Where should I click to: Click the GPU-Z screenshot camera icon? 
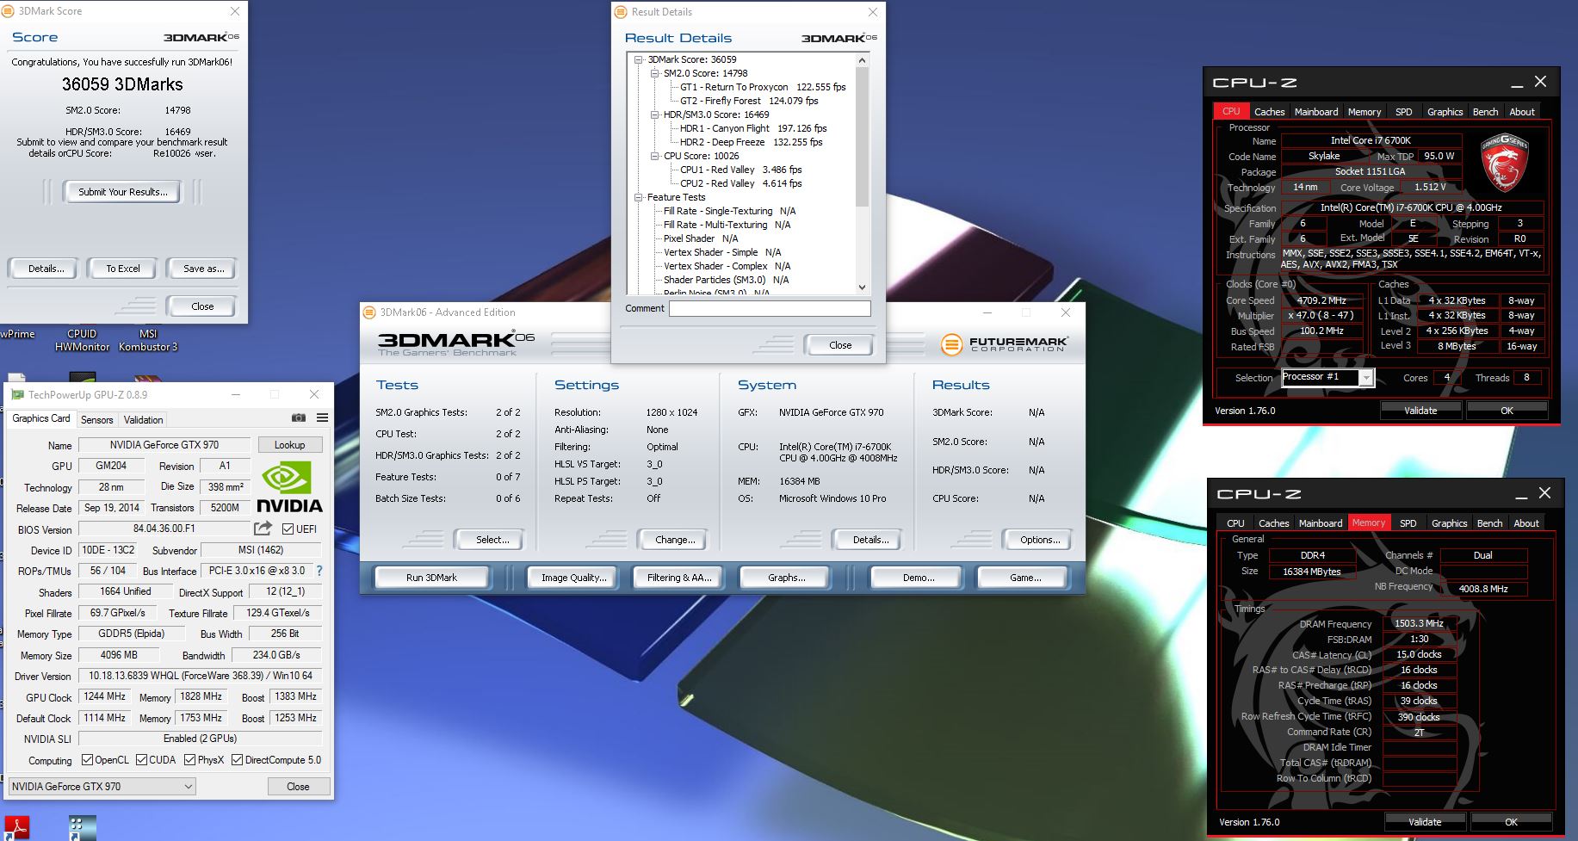(299, 417)
